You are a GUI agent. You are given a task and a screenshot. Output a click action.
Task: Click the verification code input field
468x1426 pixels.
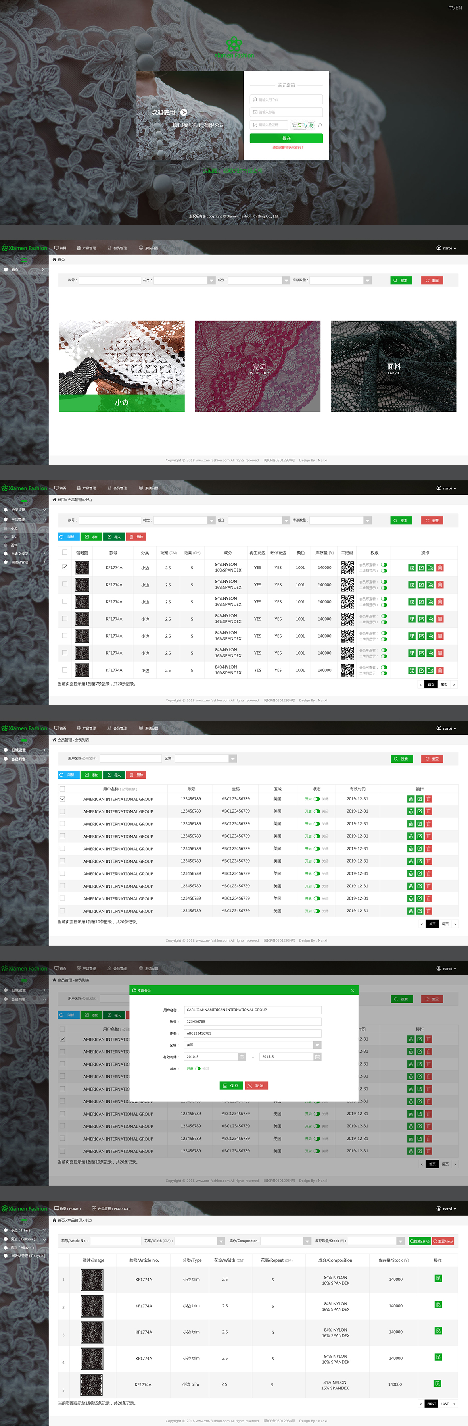click(x=269, y=125)
